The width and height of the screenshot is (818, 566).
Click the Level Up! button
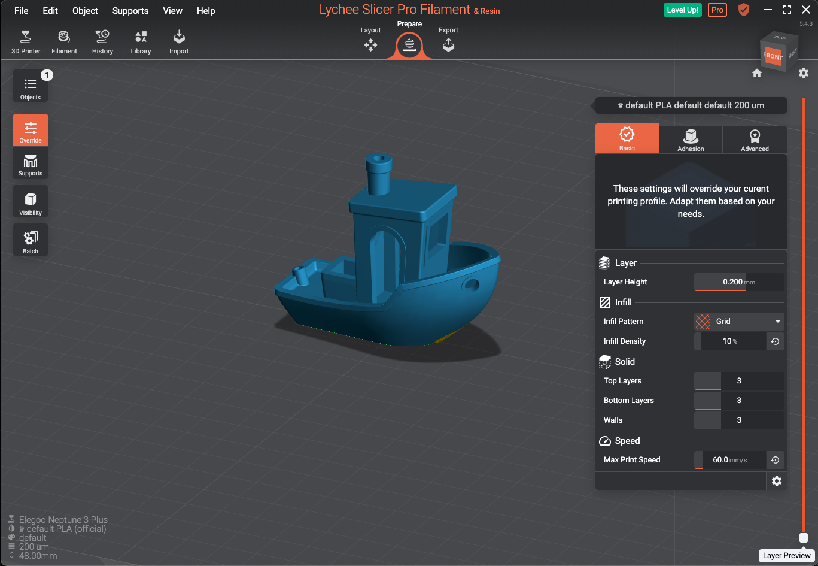coord(683,10)
